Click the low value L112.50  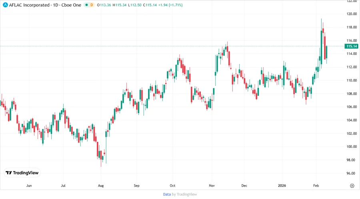[135, 5]
